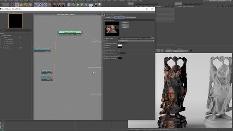Viewport: 233px width, 131px height.
Task: Click the image node's Output port
Action: [x=52, y=74]
